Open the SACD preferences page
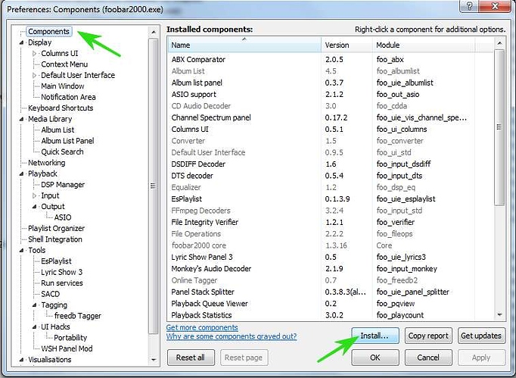 51,294
